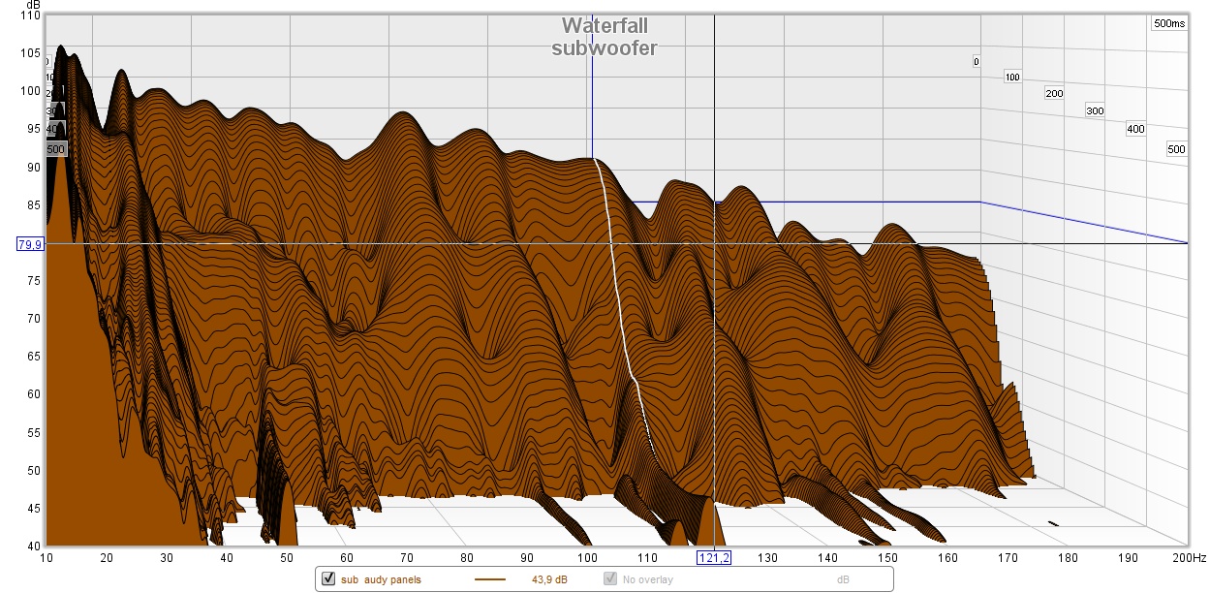Click the 'No overlay' legend label

(x=647, y=579)
